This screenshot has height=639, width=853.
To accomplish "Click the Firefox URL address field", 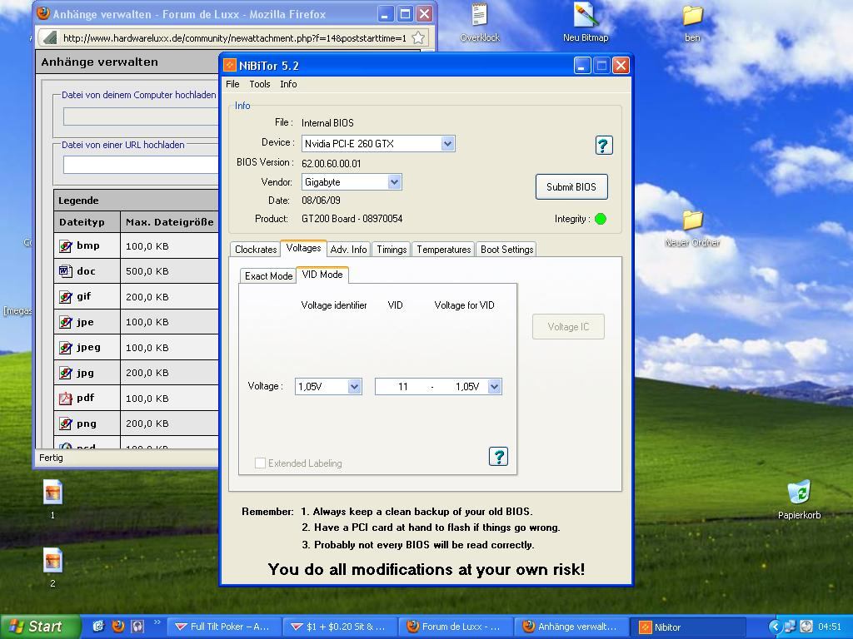I will coord(234,38).
